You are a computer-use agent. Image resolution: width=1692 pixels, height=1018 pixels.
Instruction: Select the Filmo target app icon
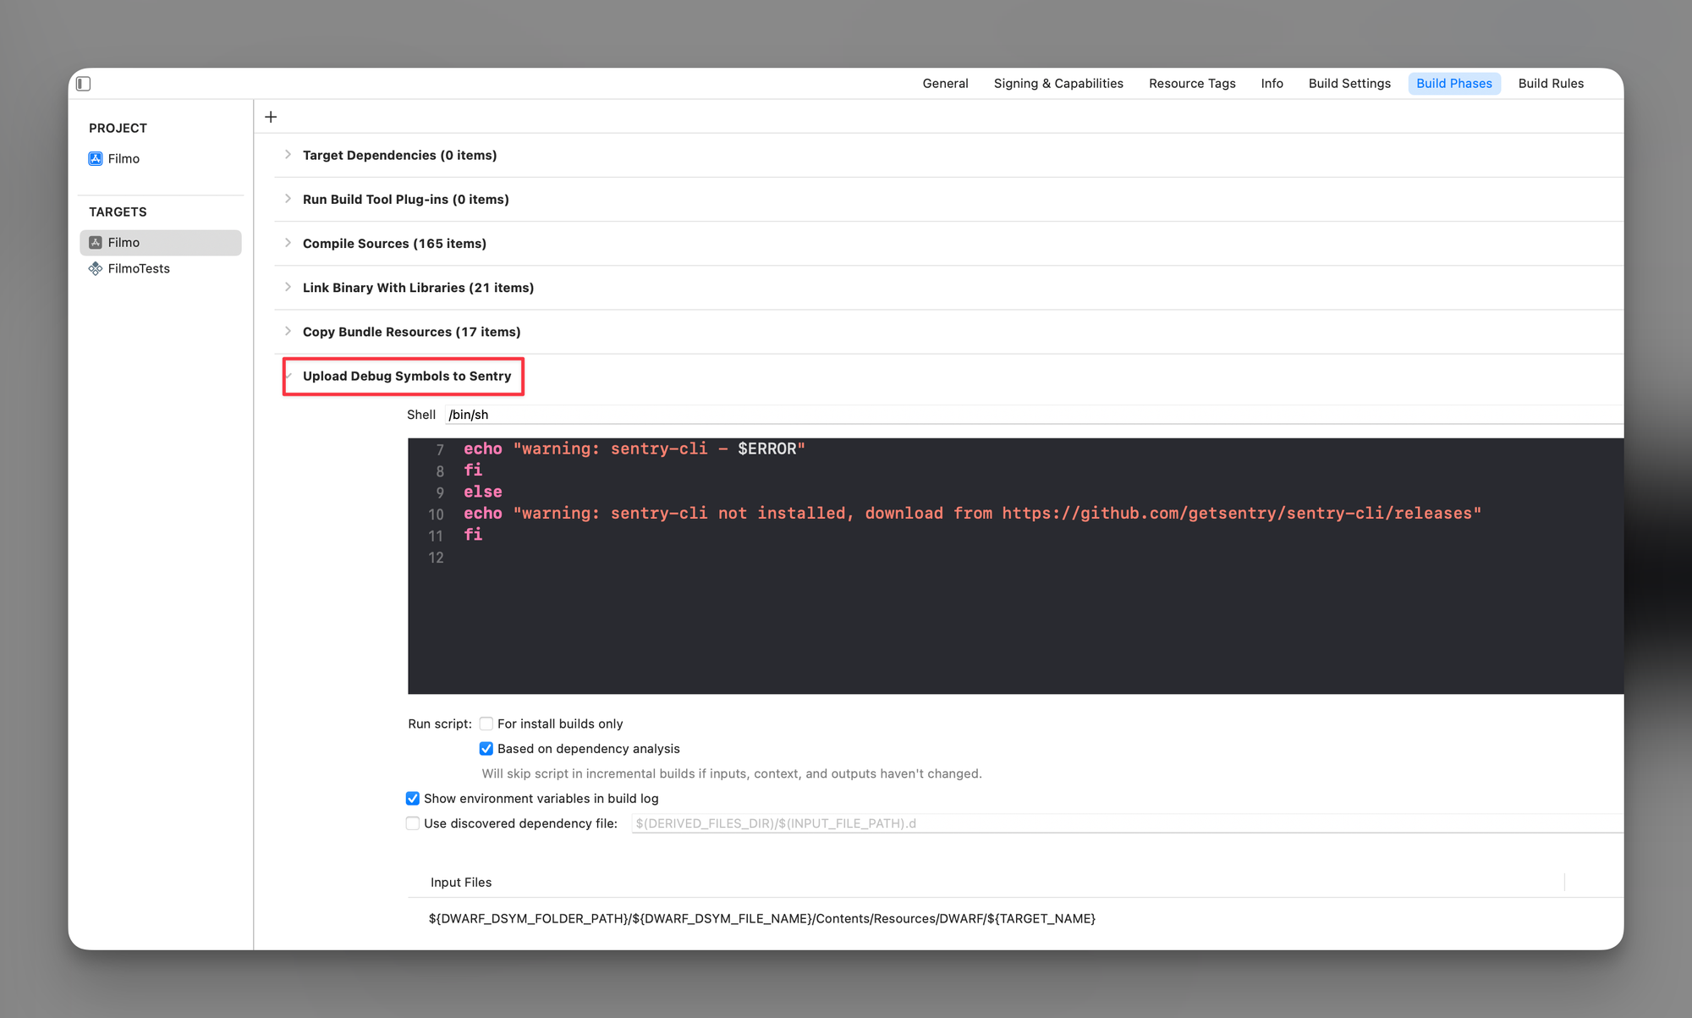96,243
